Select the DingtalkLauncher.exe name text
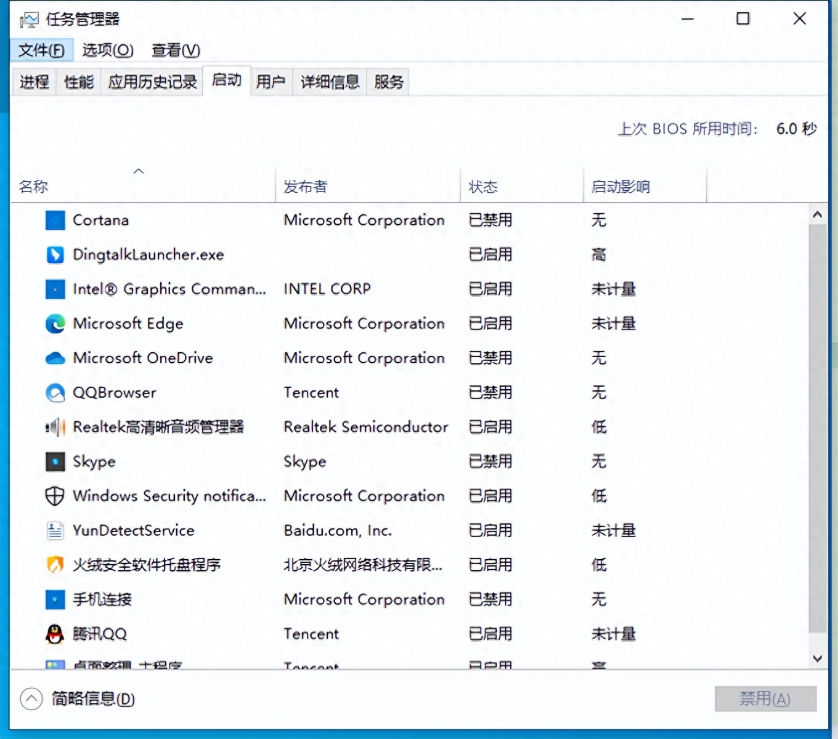This screenshot has width=838, height=739. coord(148,254)
